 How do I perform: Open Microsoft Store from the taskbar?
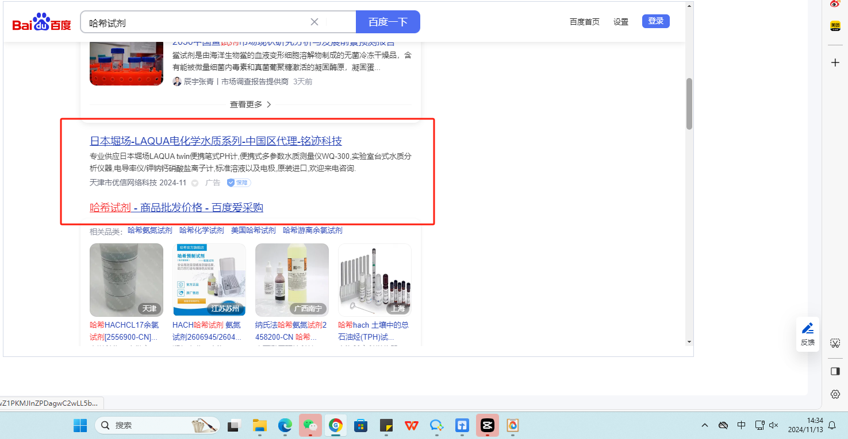tap(361, 425)
